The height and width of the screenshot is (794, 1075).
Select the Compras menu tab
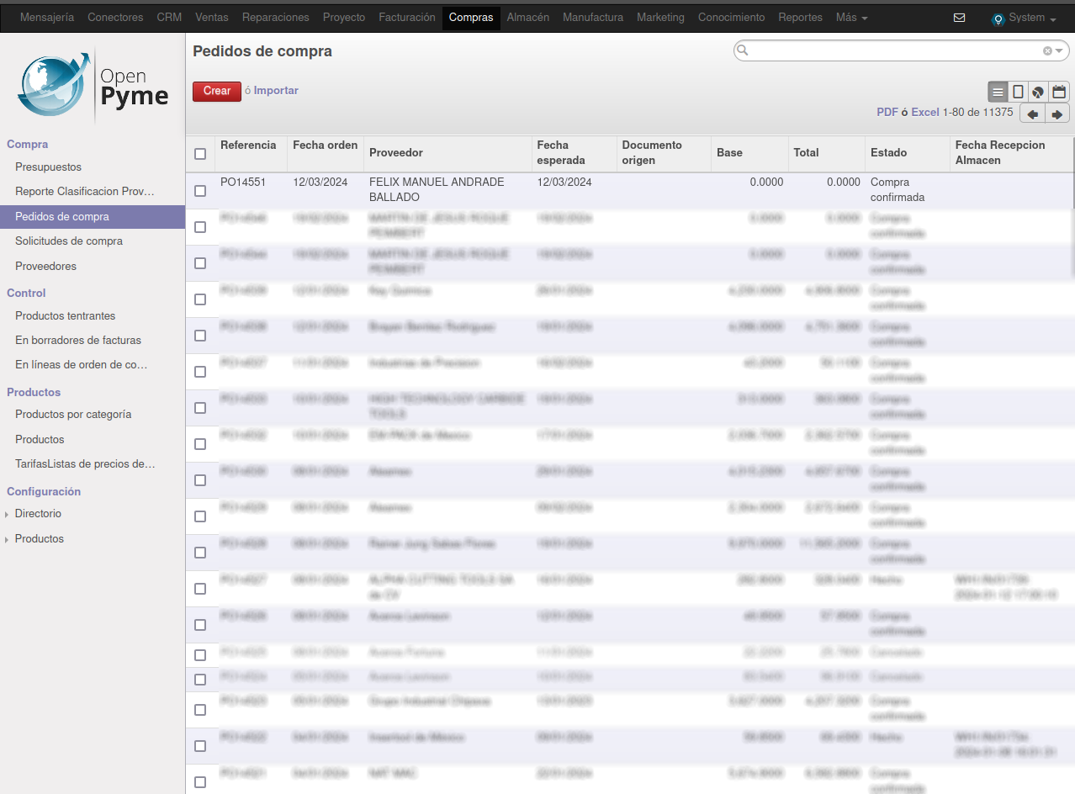(x=471, y=17)
